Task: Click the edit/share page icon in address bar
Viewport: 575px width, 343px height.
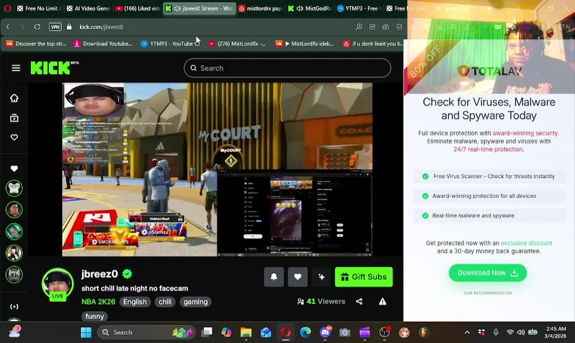Action: pos(373,27)
